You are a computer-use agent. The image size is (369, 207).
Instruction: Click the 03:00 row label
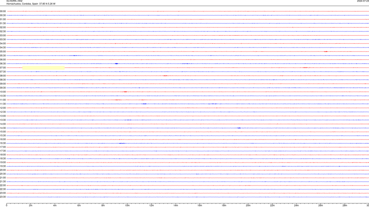(x=3, y=35)
